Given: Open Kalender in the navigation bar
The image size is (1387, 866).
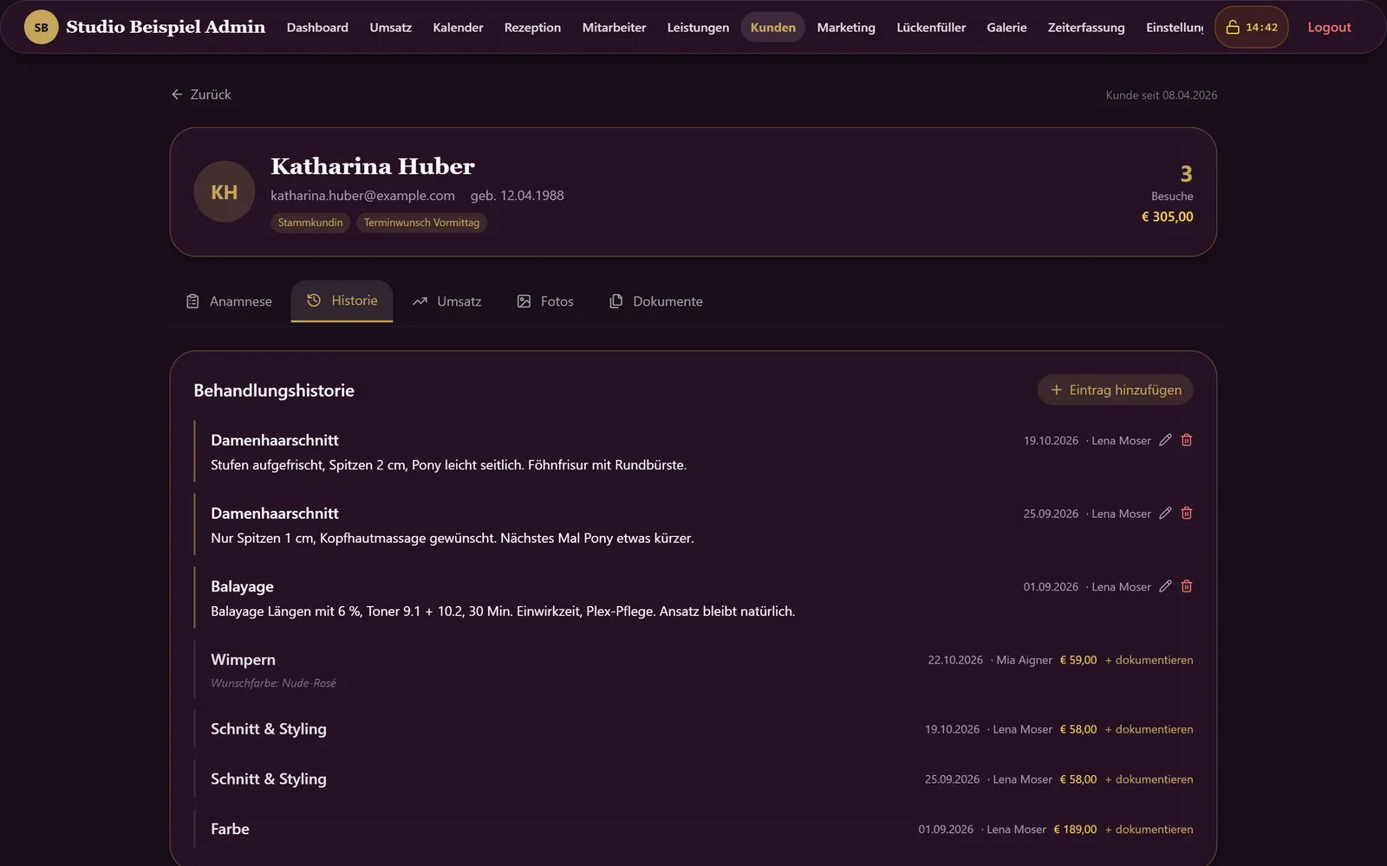Looking at the screenshot, I should 458,27.
